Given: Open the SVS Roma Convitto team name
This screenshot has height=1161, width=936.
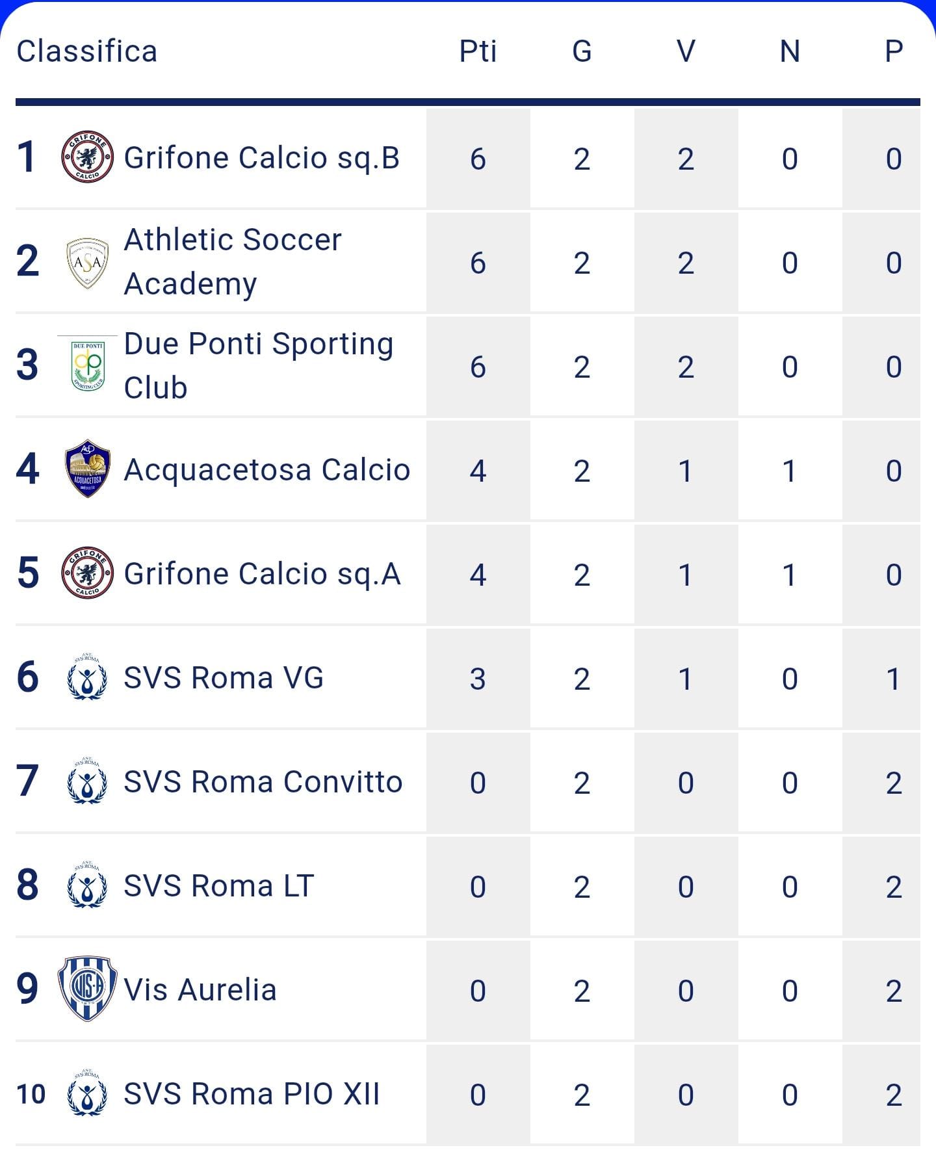Looking at the screenshot, I should tap(263, 782).
